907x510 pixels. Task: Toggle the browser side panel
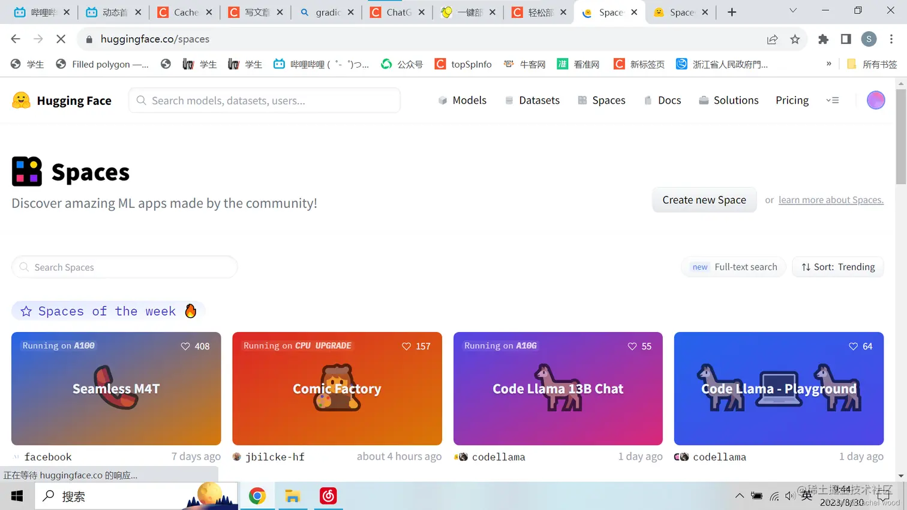click(x=846, y=39)
